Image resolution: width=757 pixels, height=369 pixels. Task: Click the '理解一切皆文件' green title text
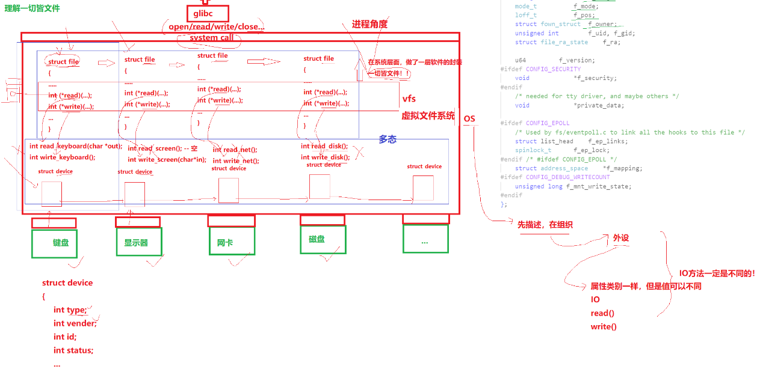click(32, 9)
